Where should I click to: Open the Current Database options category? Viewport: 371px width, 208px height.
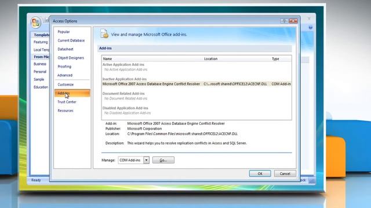click(x=71, y=40)
